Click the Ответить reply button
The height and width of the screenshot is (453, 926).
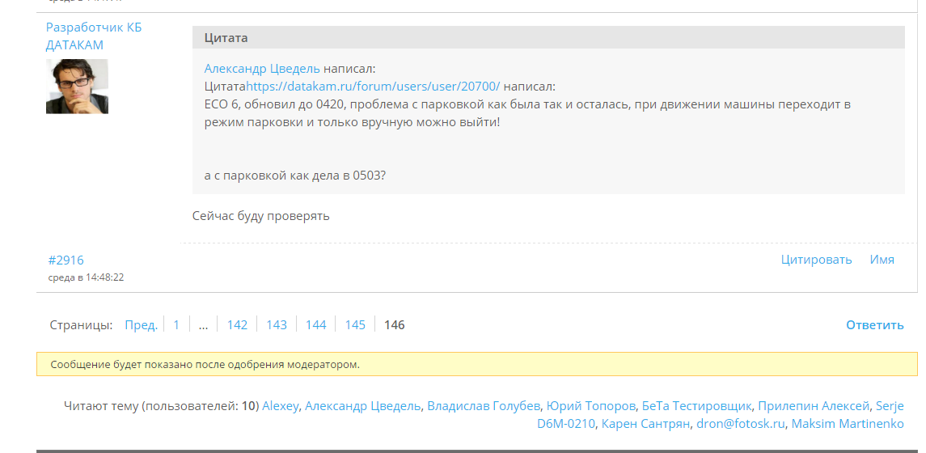(874, 325)
